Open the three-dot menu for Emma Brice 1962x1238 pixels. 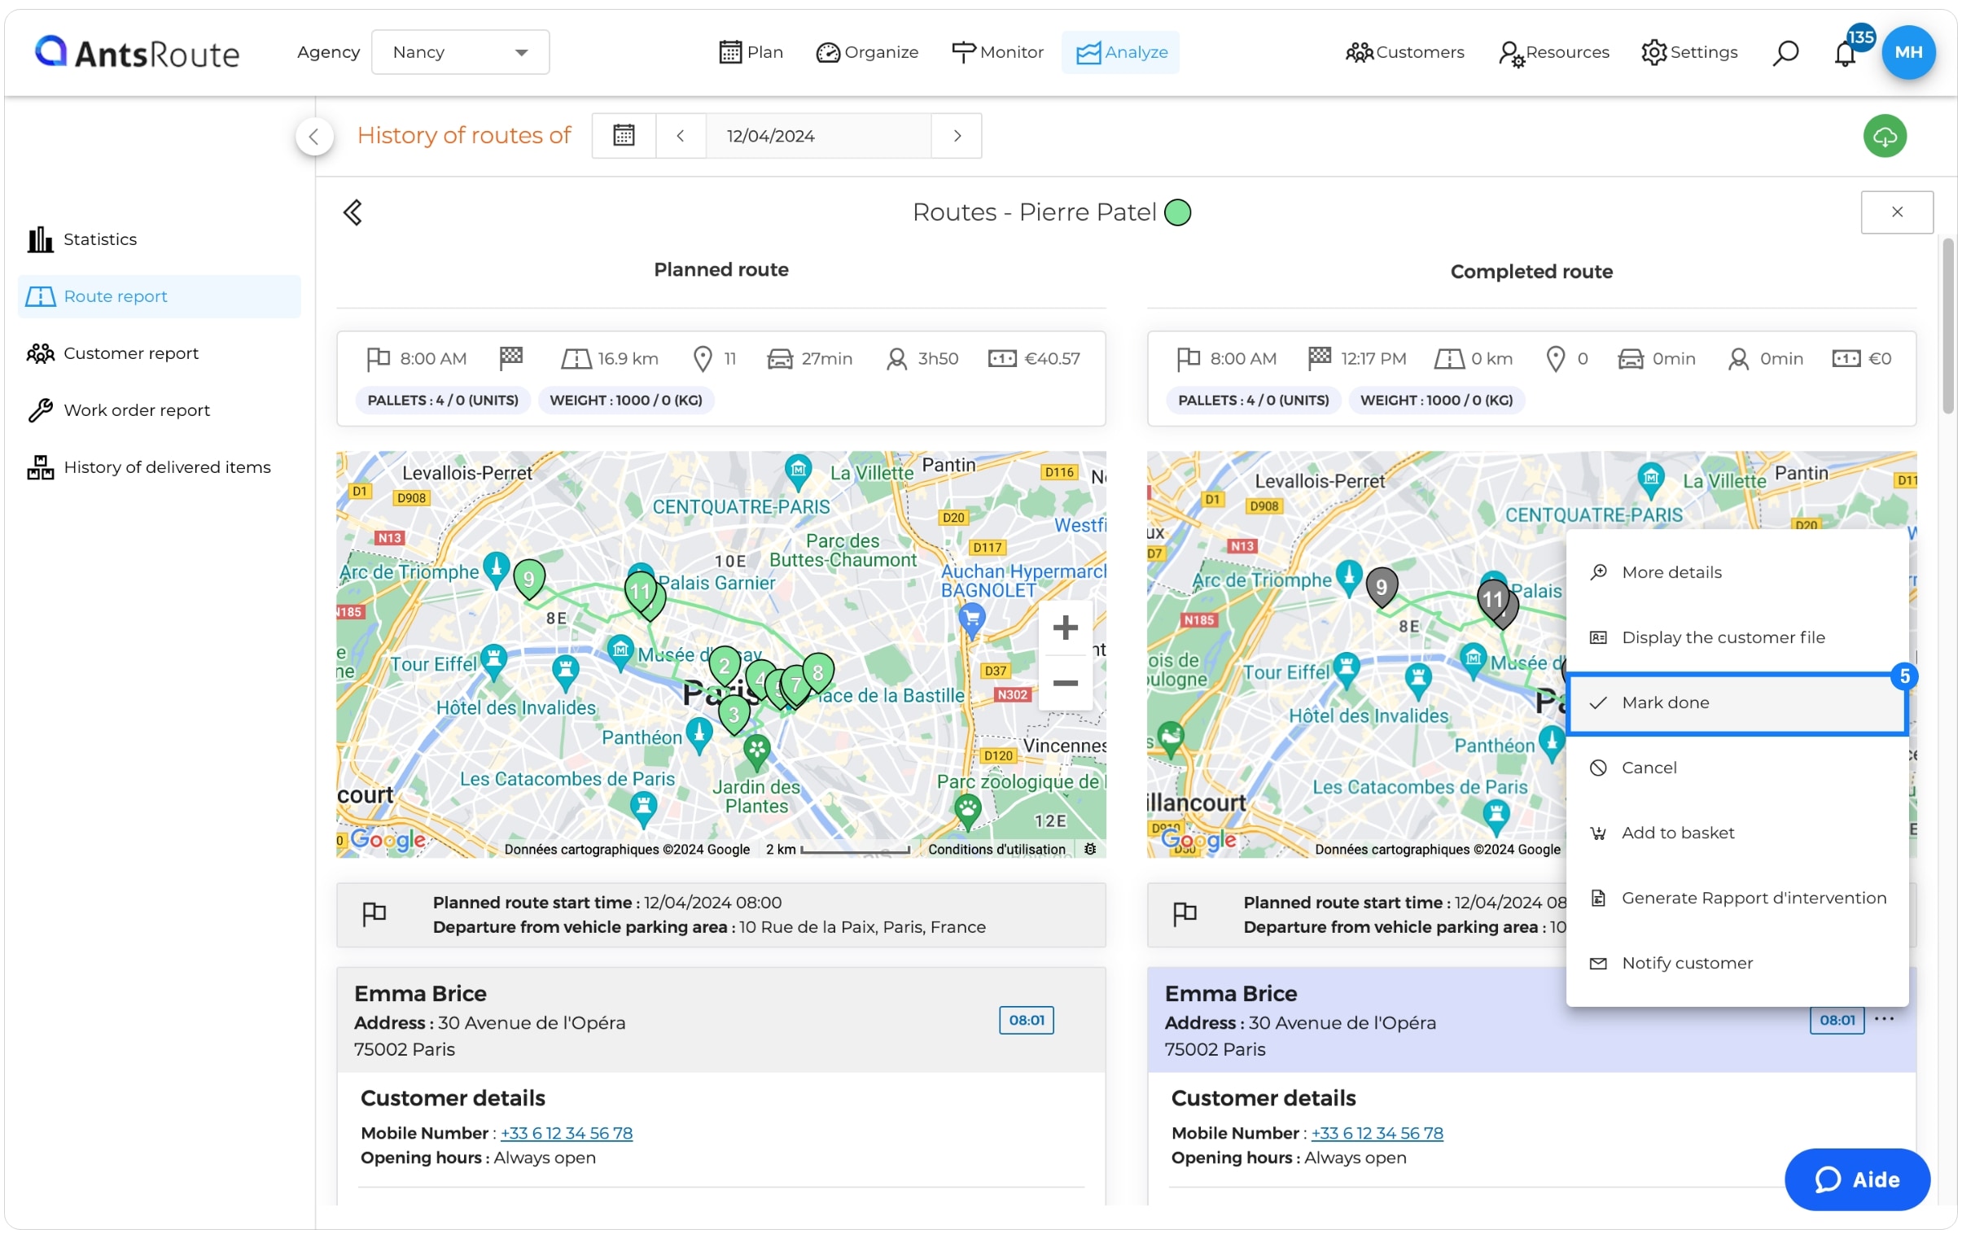(1884, 1019)
